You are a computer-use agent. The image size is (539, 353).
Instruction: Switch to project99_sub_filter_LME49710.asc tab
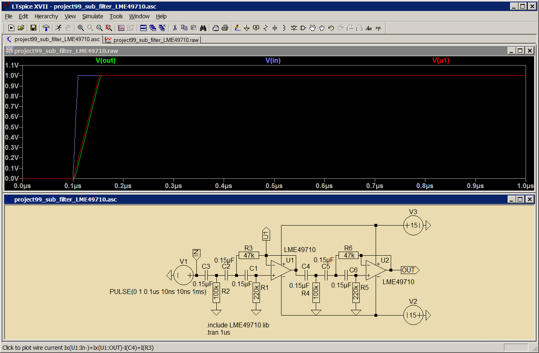coord(53,39)
